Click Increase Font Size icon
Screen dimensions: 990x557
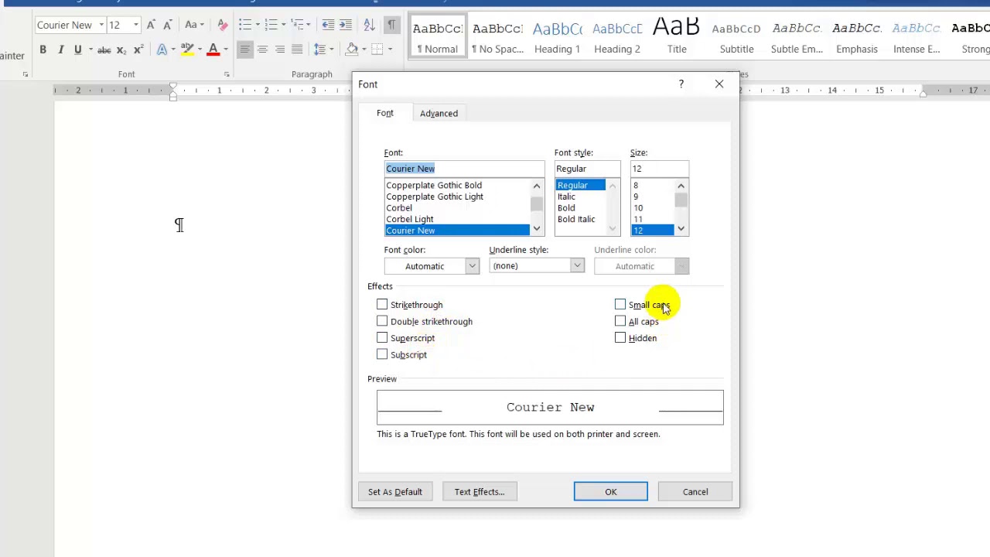click(151, 25)
